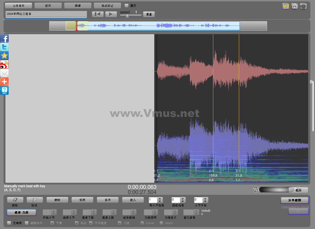Rewind to start with skip-back button
This screenshot has width=315, height=229.
(x=98, y=14)
